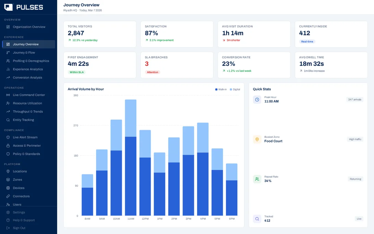Screen dimensions: 374x234
Task: Click the Sign Out arrow icon
Action: click(8, 228)
